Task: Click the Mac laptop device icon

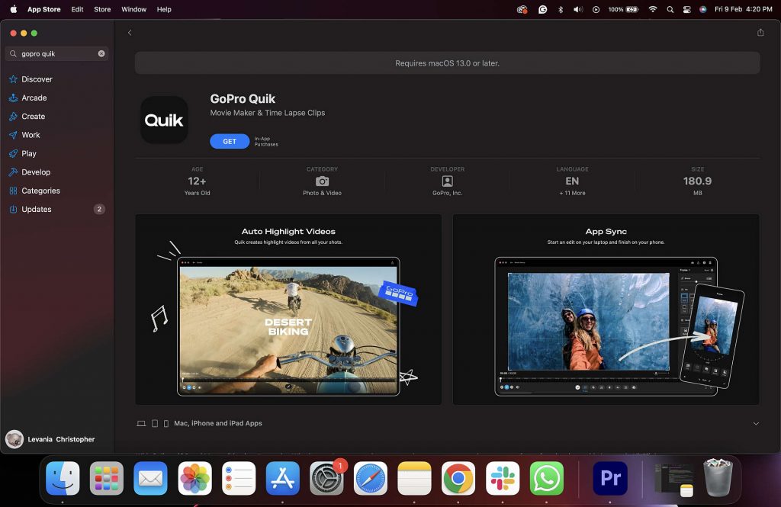Action: 141,423
